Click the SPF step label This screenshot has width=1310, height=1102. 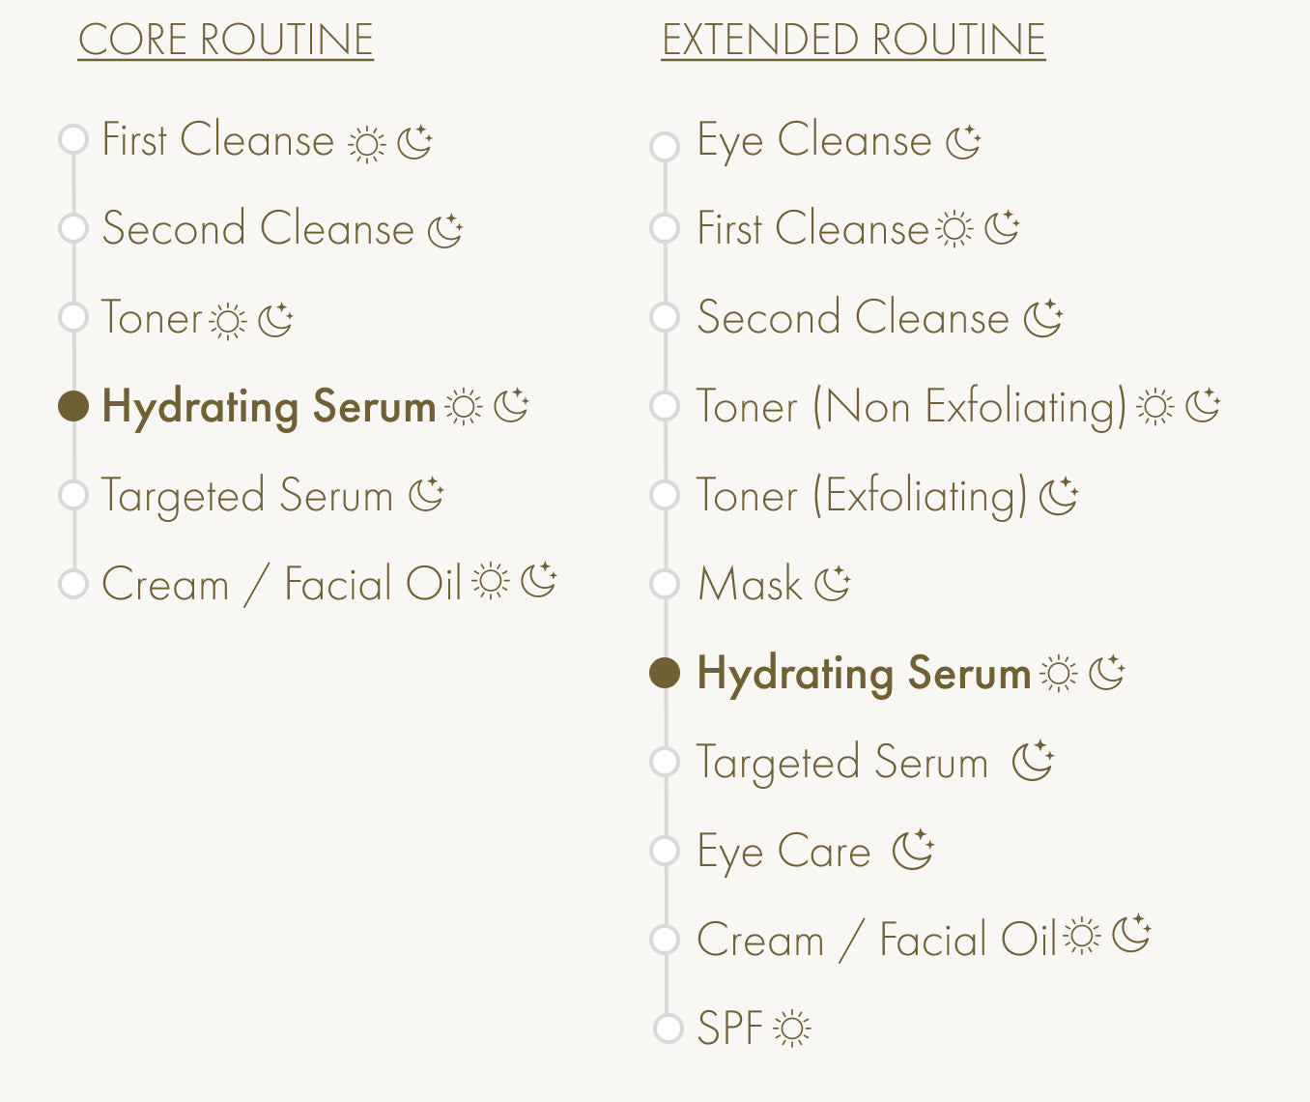click(x=730, y=1028)
